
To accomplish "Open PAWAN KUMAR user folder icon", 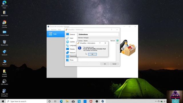I will coord(4,73).
